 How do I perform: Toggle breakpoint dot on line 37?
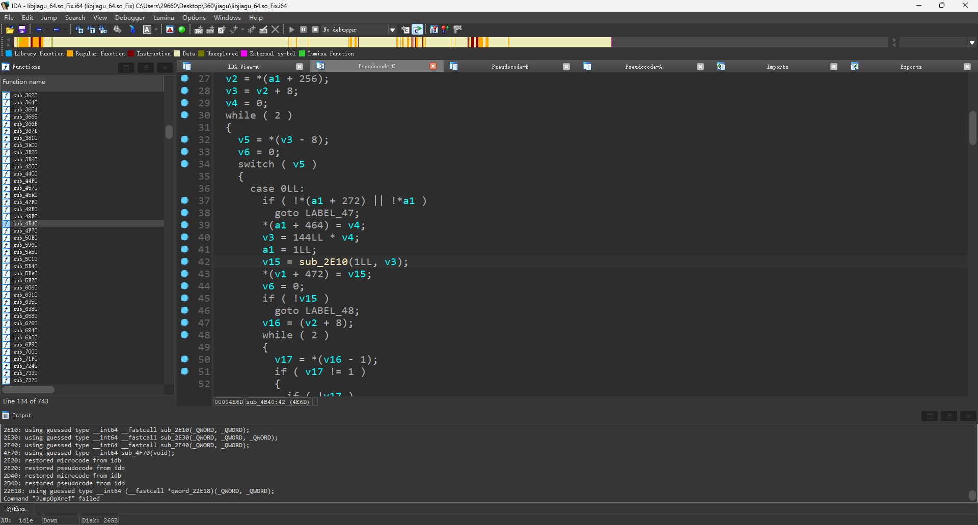tap(184, 200)
